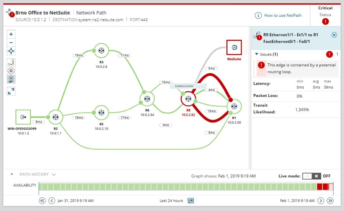Select router R8 node

(147, 99)
